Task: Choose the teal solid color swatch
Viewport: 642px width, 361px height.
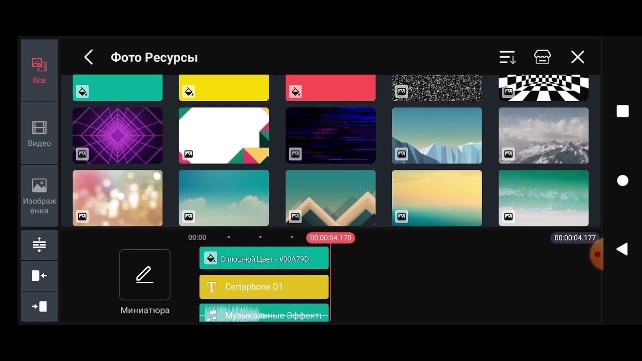Action: tap(117, 88)
